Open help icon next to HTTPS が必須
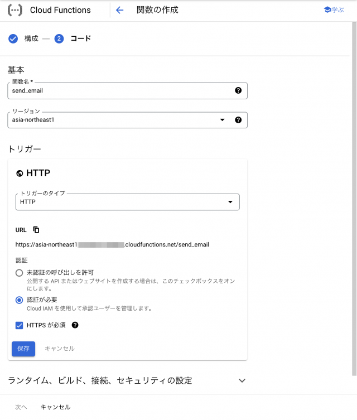The image size is (357, 420). (75, 325)
